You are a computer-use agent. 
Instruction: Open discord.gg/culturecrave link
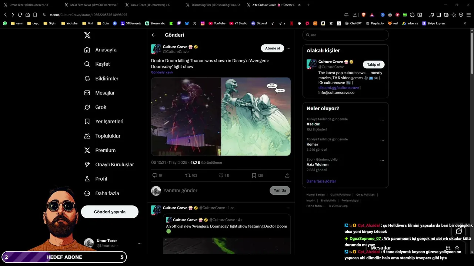(338, 88)
